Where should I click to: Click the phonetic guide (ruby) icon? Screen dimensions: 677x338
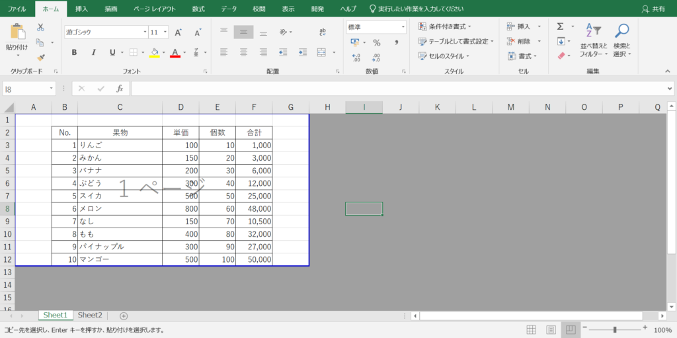click(x=196, y=52)
